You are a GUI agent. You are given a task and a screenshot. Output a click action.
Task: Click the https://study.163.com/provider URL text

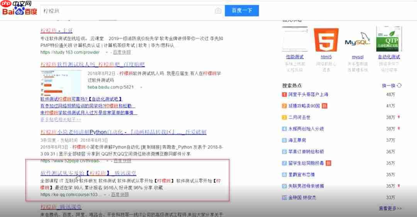pos(70,52)
